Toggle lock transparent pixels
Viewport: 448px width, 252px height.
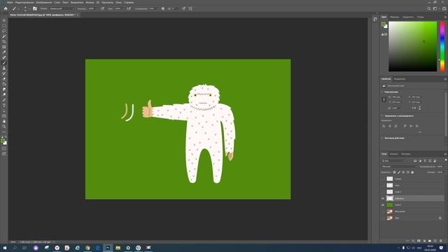click(x=394, y=172)
